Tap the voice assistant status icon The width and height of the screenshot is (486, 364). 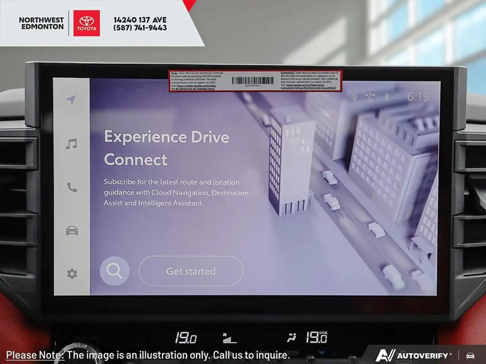[354, 97]
